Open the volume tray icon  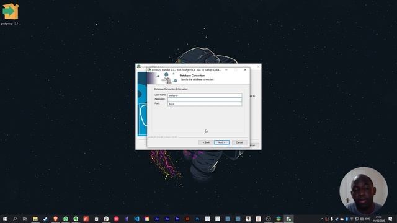click(x=362, y=219)
